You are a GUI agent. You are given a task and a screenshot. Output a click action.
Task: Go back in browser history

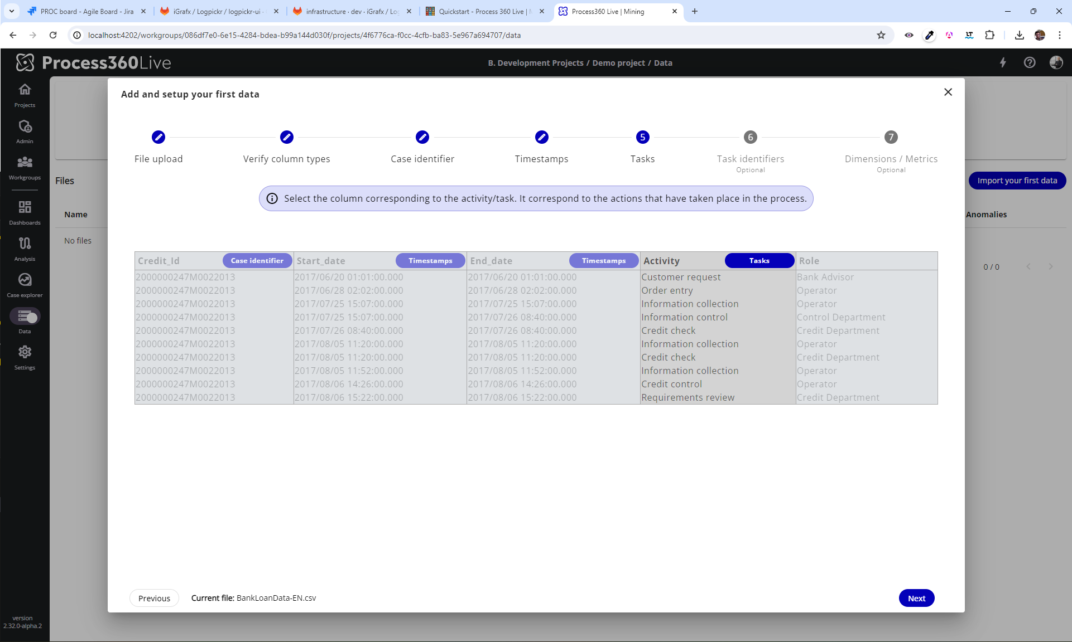pos(13,35)
